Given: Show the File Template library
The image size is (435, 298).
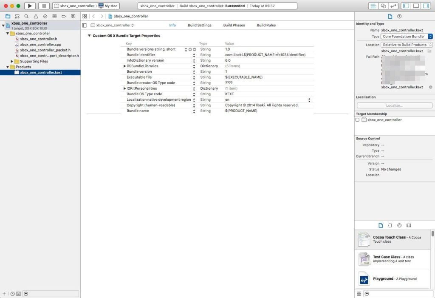Looking at the screenshot, I should [x=381, y=225].
